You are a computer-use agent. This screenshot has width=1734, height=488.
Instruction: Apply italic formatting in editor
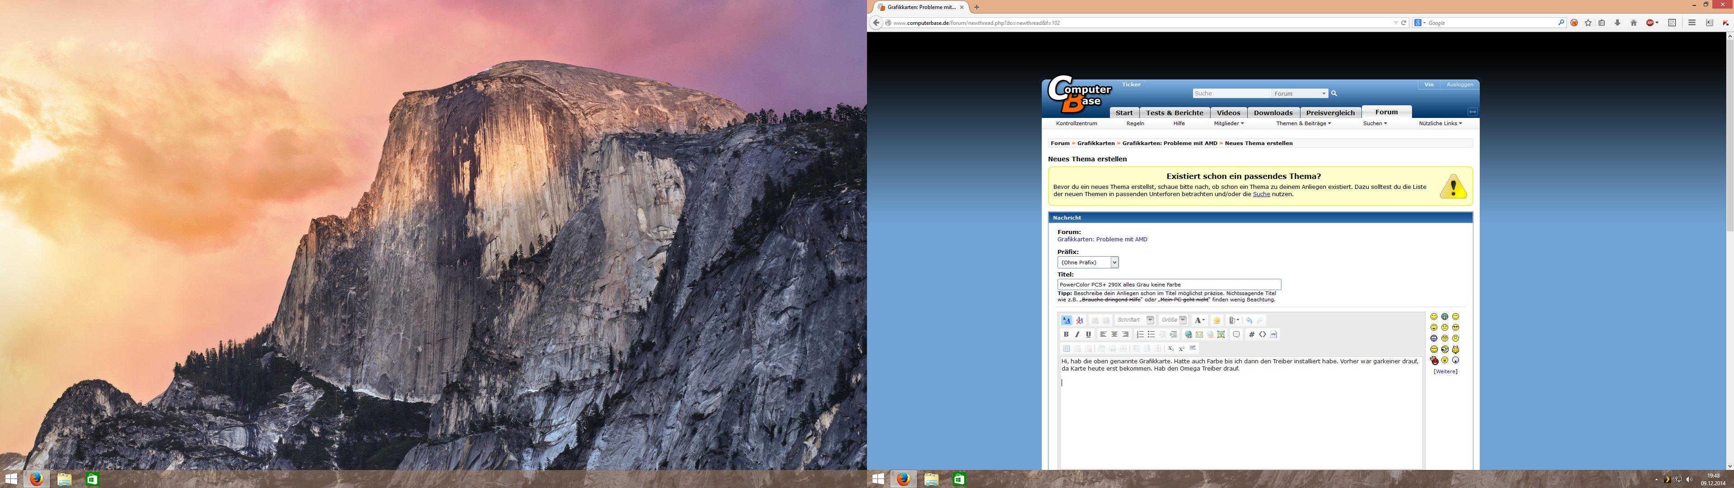[1077, 334]
